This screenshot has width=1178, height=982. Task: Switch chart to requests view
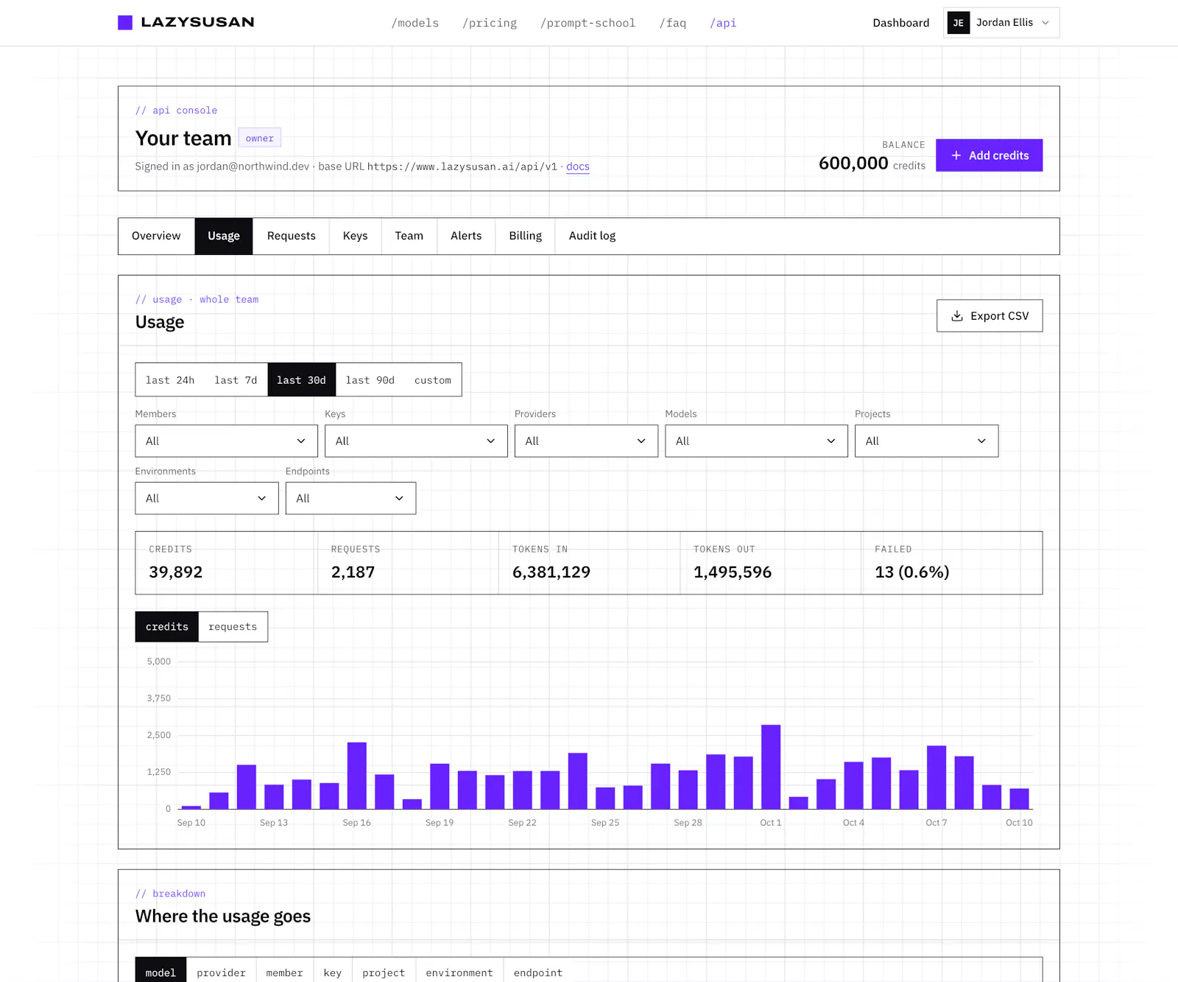tap(233, 627)
